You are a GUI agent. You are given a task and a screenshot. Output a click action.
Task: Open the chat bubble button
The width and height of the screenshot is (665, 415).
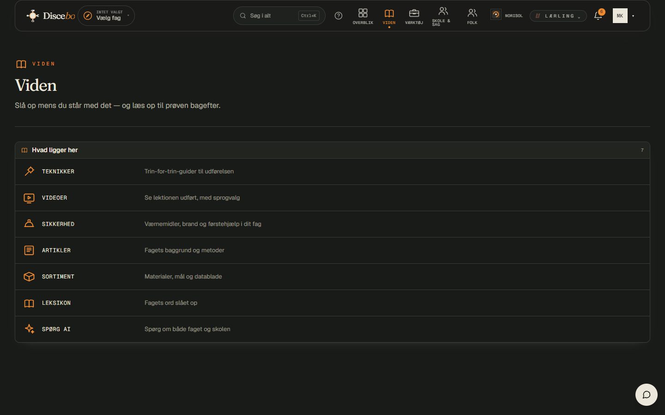coord(647,395)
